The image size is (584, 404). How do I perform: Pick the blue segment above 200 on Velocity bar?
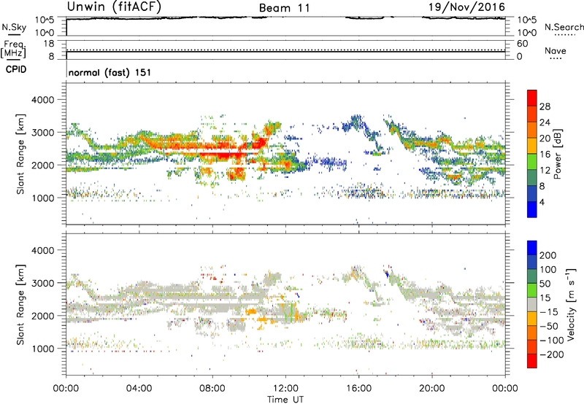click(532, 248)
